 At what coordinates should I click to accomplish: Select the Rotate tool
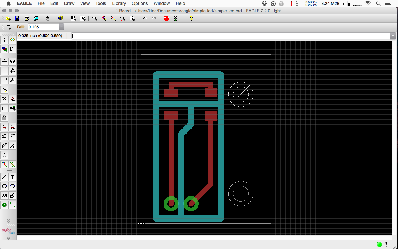(x=12, y=71)
